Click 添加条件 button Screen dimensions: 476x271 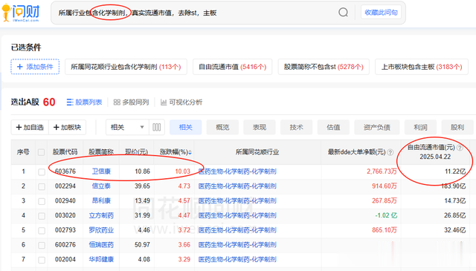click(35, 67)
